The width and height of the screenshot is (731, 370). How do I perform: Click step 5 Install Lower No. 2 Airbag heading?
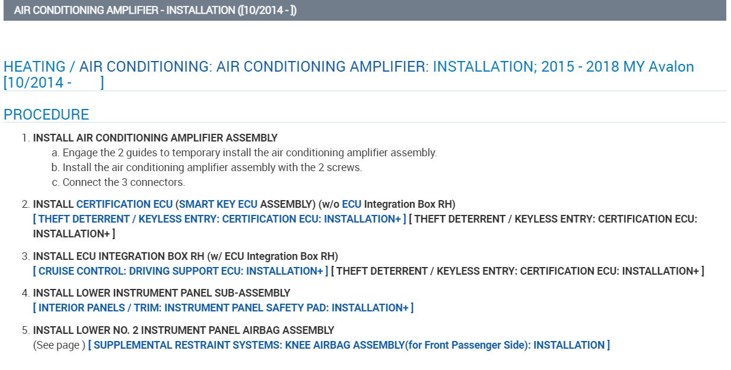coord(183,330)
